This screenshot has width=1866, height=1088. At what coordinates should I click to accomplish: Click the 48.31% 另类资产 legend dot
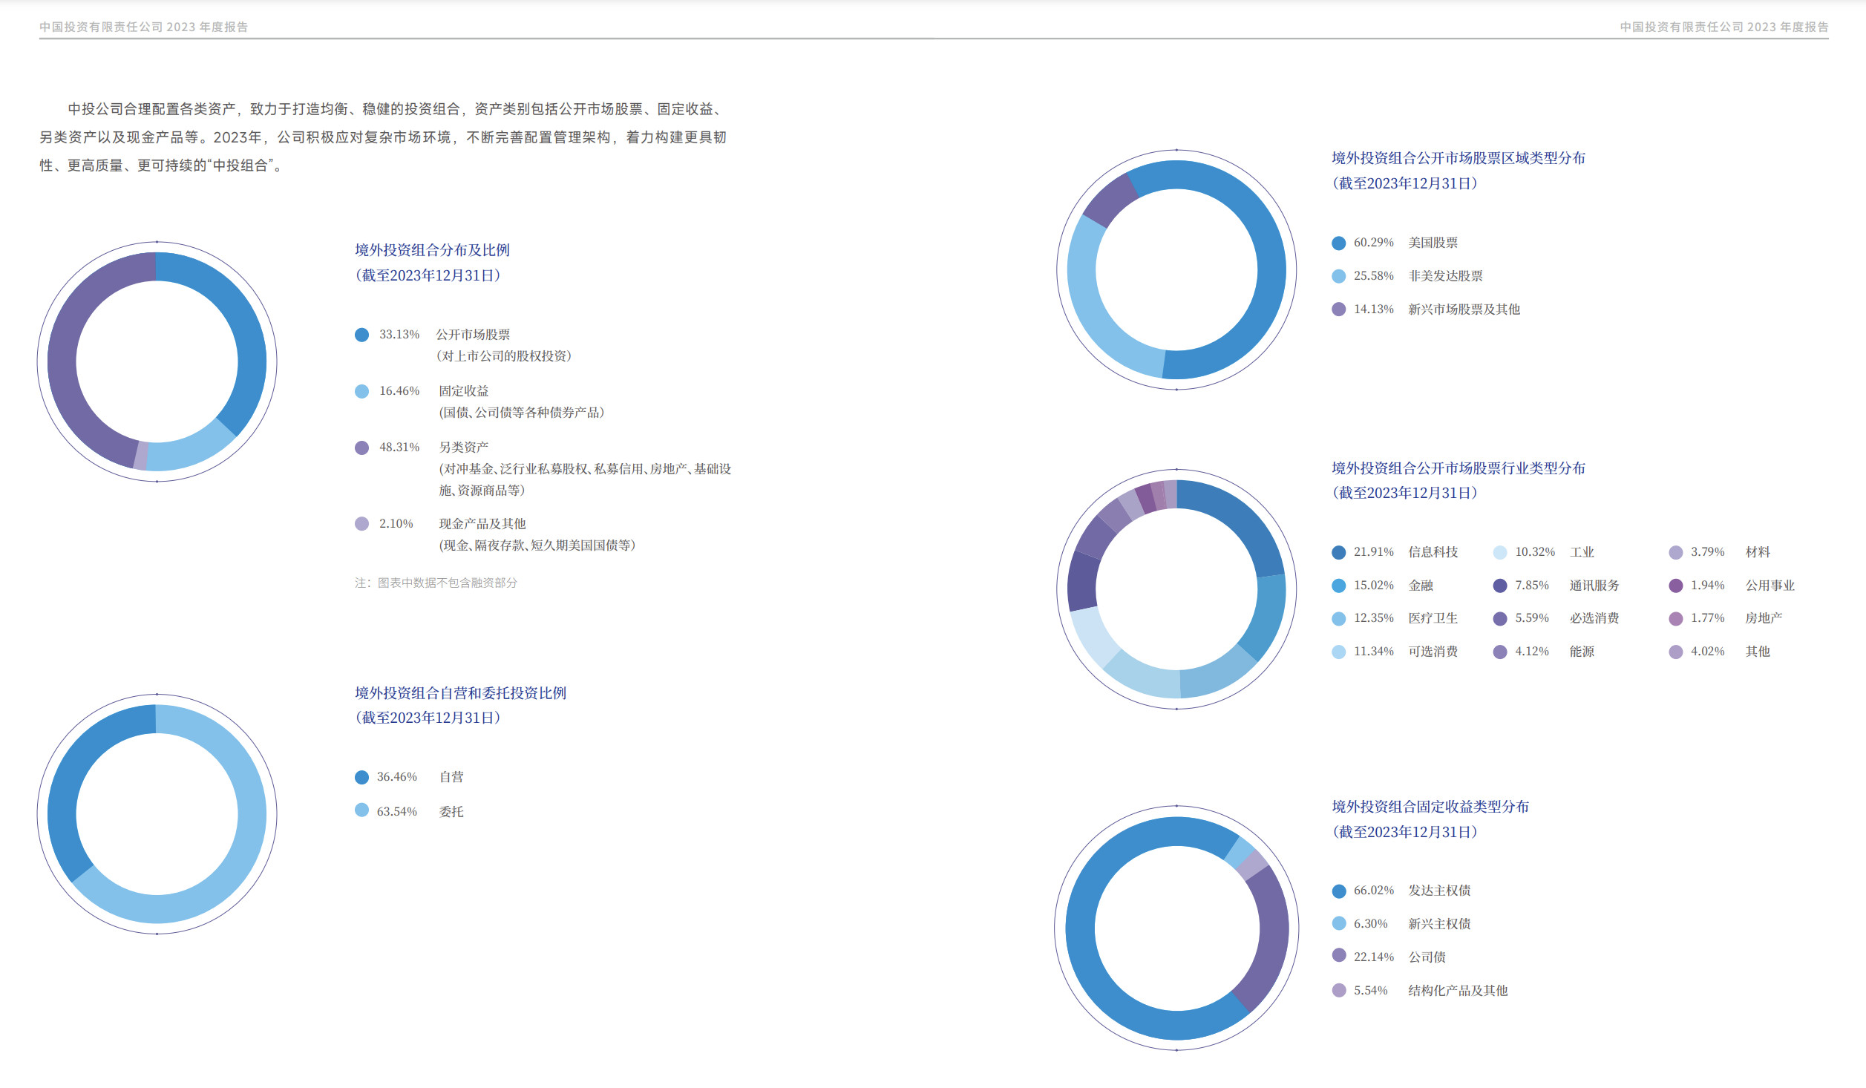pos(361,448)
